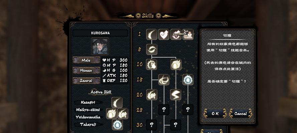Image resolution: width=297 pixels, height=133 pixels.
Task: Select the lightning bolt skill at level 20
Action: coord(176,94)
